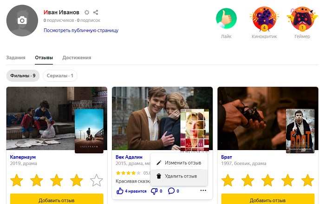Image resolution: width=325 pixels, height=204 pixels.
Task: Choose Удалить отзыв menu entry
Action: (x=179, y=176)
